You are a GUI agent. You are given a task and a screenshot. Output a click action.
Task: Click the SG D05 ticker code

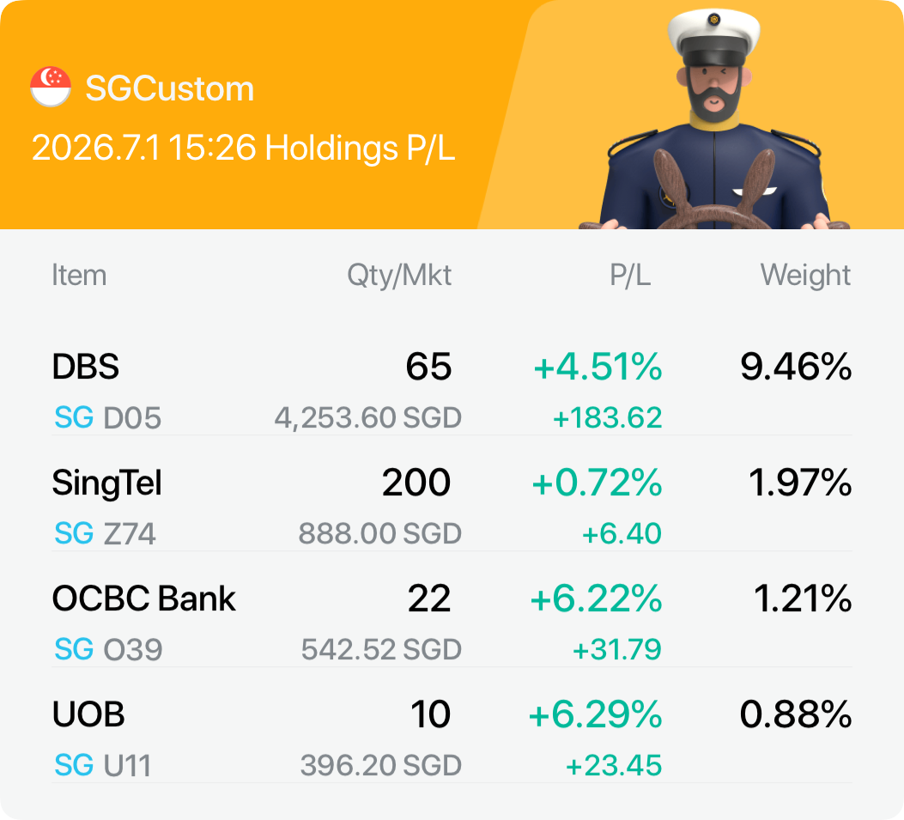[107, 417]
